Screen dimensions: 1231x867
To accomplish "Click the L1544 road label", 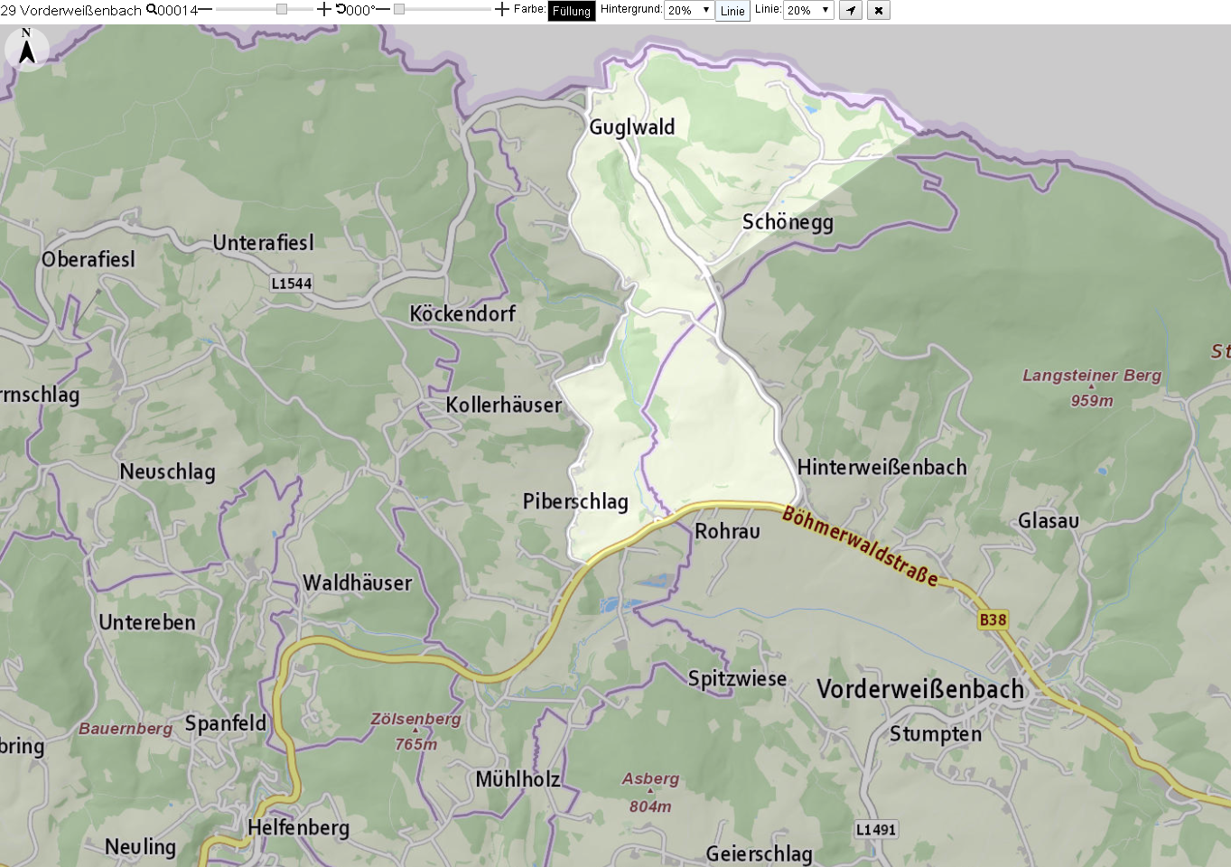I will 292,284.
